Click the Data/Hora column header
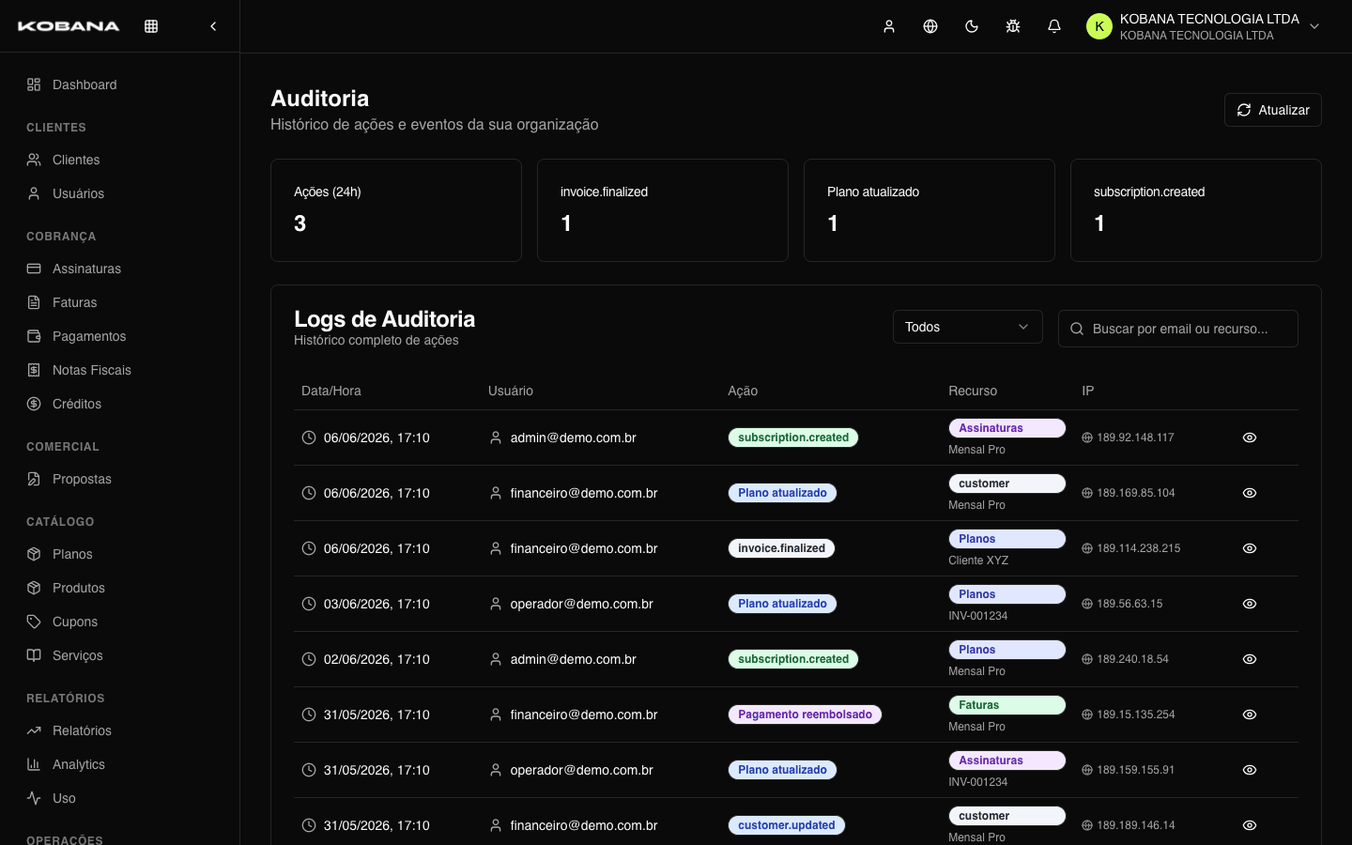The height and width of the screenshot is (845, 1352). coord(331,391)
